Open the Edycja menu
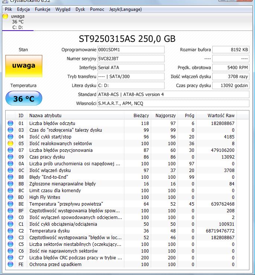255x275 pixels. coord(23,9)
